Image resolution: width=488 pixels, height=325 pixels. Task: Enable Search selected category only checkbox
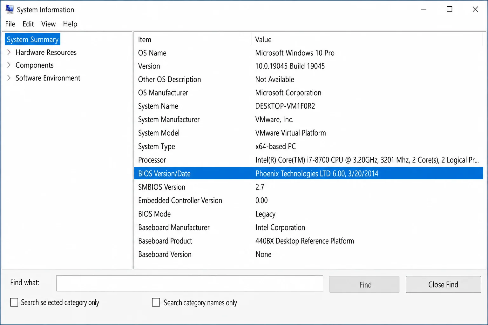coord(14,302)
